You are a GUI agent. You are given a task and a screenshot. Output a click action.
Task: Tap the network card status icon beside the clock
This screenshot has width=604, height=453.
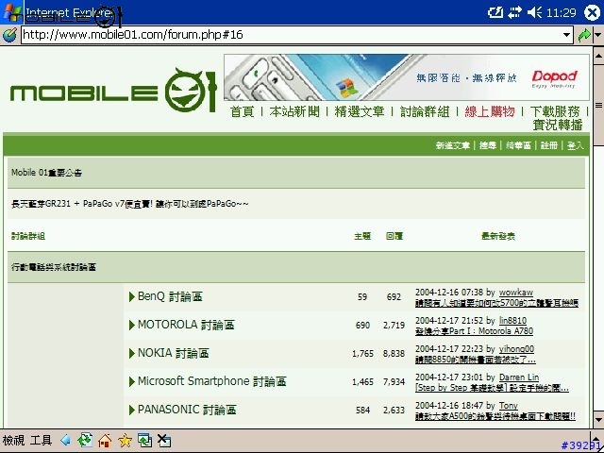[495, 12]
